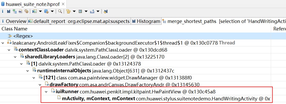
Task: Click the magnifier Find Object icon
Action: coord(60,12)
